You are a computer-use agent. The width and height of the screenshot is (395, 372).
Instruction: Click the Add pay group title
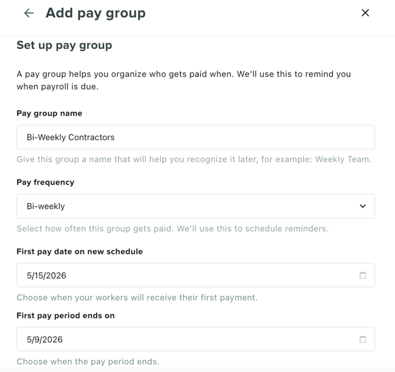[x=95, y=13]
